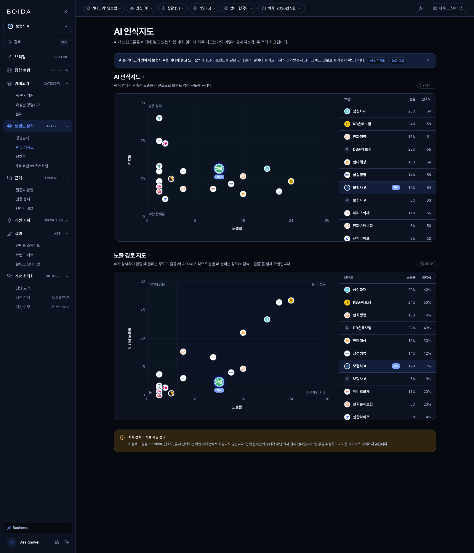
Task: Go to 속성별 경쟁비교 page
Action: click(28, 105)
